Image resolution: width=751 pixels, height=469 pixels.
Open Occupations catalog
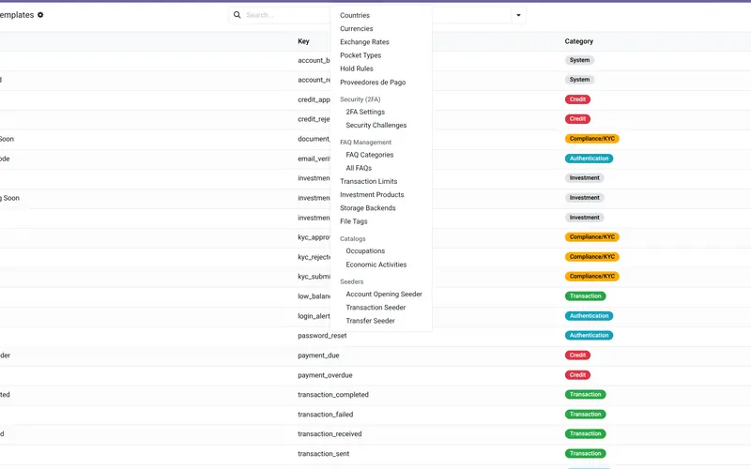tap(365, 251)
